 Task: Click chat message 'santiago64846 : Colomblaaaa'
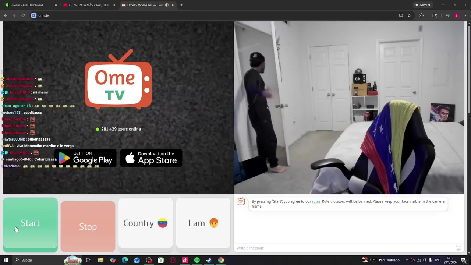pos(31,159)
